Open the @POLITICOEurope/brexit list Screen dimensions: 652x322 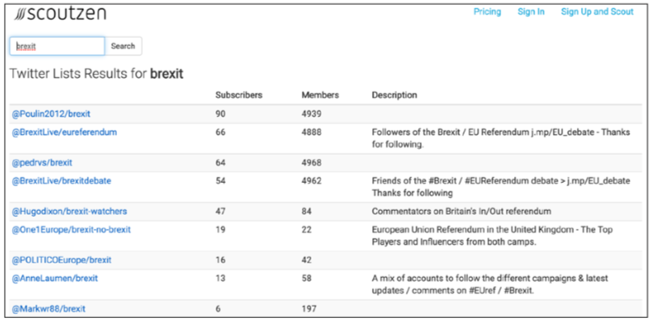click(61, 261)
